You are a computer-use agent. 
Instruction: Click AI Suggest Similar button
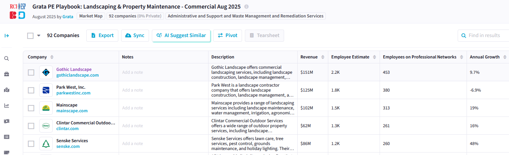181,36
